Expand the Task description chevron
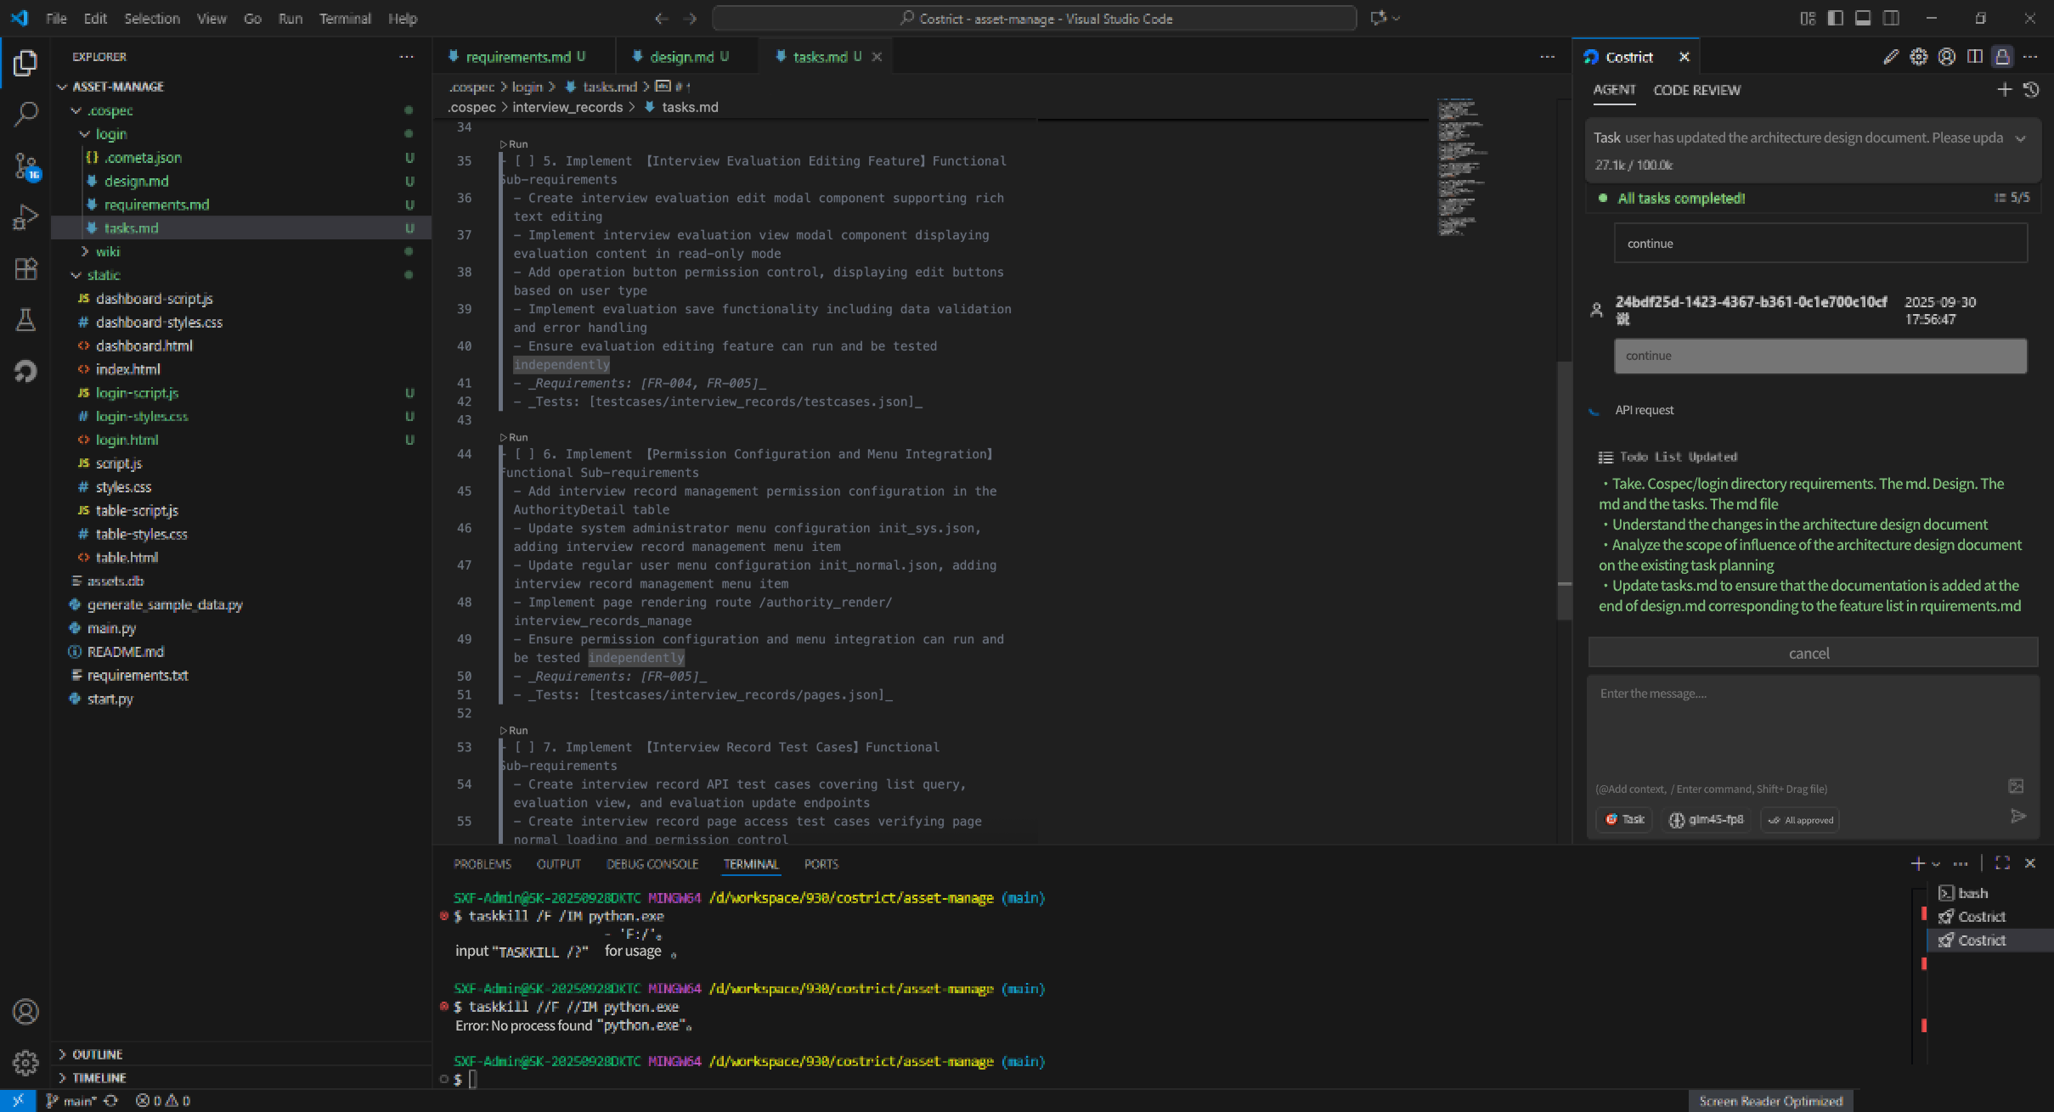Image resolution: width=2054 pixels, height=1112 pixels. click(2020, 138)
